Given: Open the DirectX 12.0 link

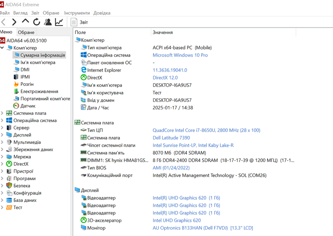Looking at the screenshot, I should 165,77.
